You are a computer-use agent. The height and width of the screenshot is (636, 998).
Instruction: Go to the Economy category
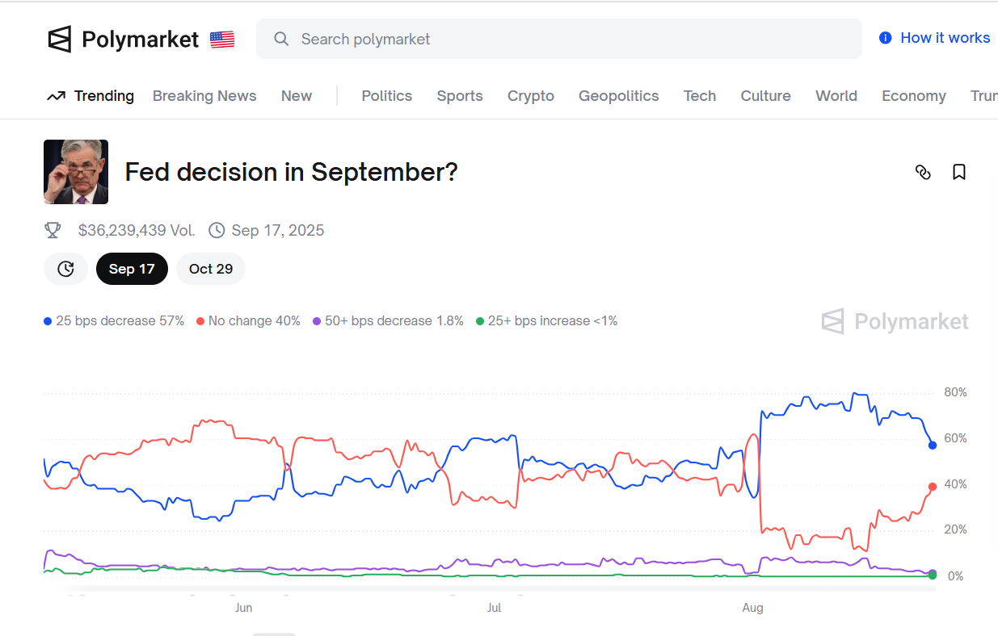913,96
